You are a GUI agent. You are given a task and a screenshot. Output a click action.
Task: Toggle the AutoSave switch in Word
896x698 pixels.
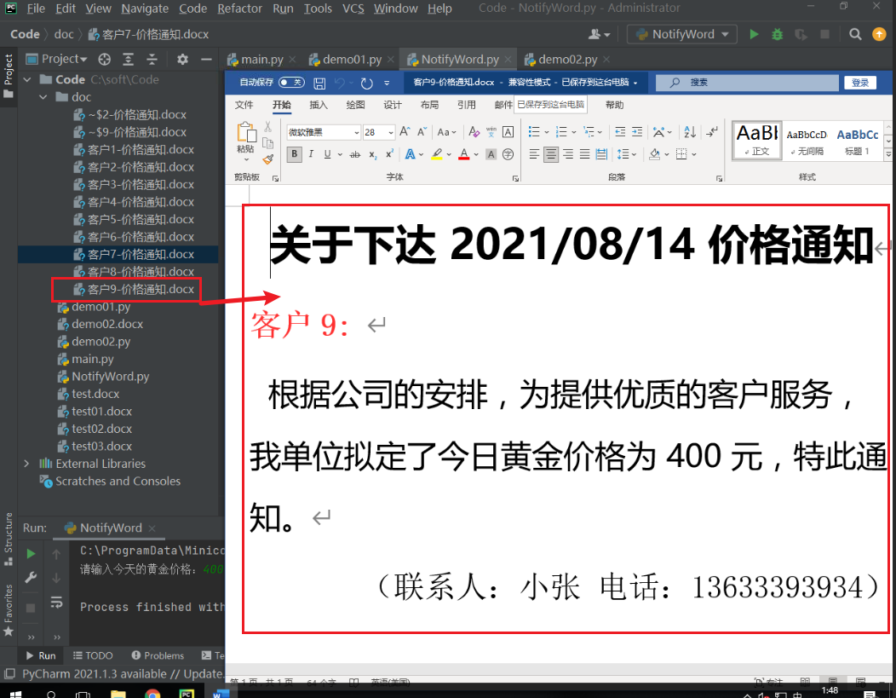(x=291, y=83)
